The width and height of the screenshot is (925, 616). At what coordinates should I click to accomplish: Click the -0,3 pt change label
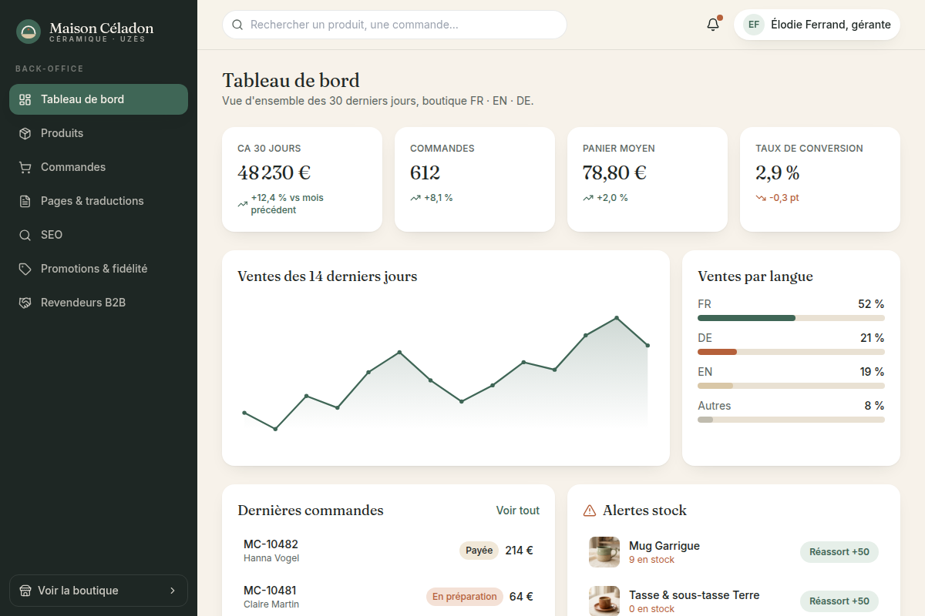point(784,198)
